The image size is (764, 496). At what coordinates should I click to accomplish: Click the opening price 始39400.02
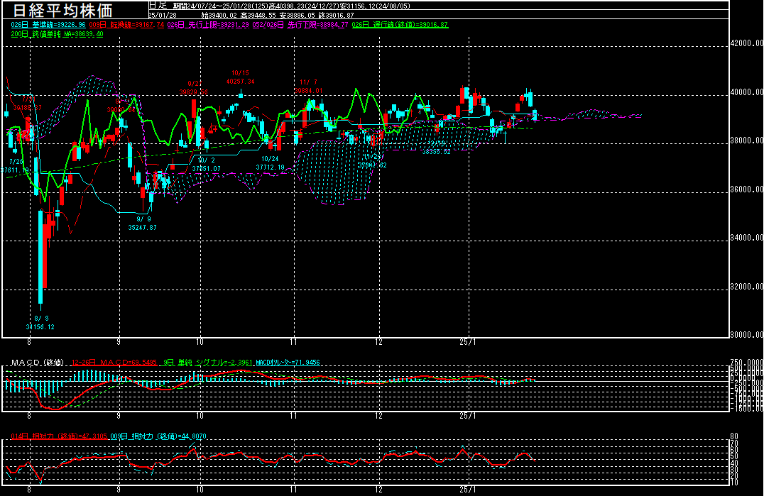[219, 16]
